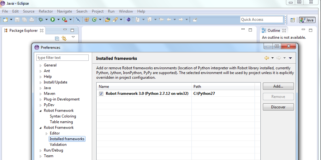The height and width of the screenshot is (160, 321).
Task: Select Syntax Coloring preference page
Action: click(x=63, y=116)
